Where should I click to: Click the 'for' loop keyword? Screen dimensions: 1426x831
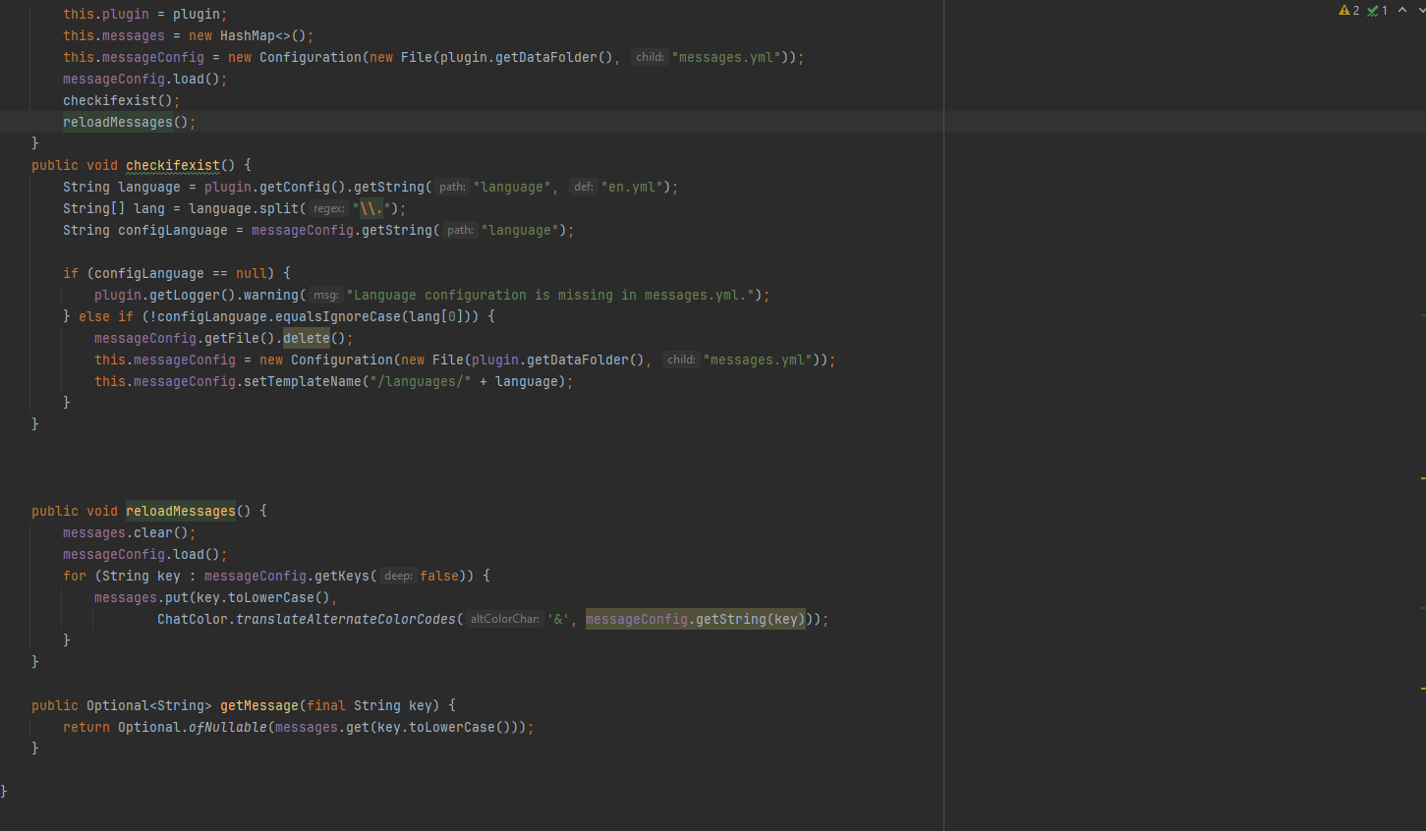point(75,576)
